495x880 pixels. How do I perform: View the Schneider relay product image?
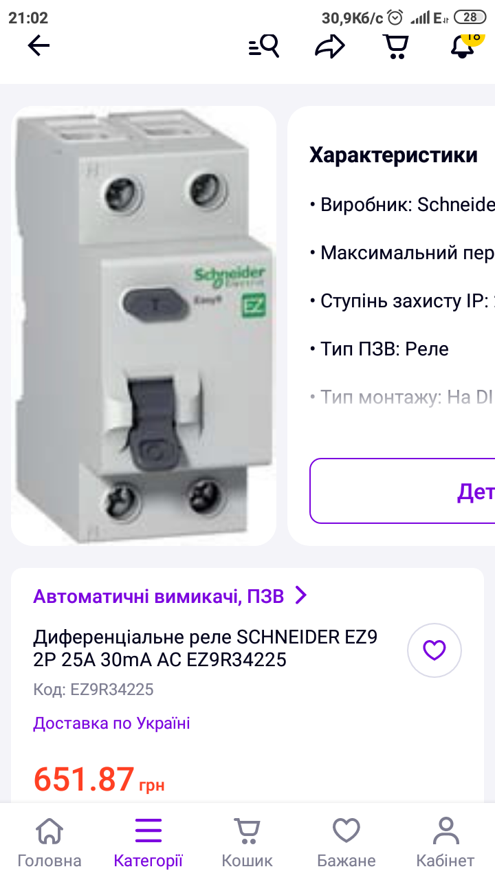pyautogui.click(x=144, y=325)
